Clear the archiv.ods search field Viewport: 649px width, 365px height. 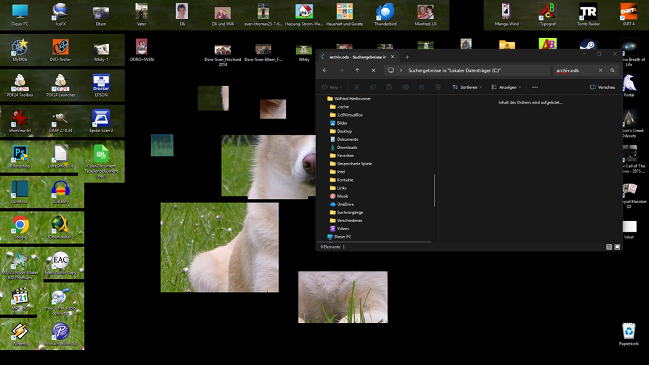pos(600,70)
